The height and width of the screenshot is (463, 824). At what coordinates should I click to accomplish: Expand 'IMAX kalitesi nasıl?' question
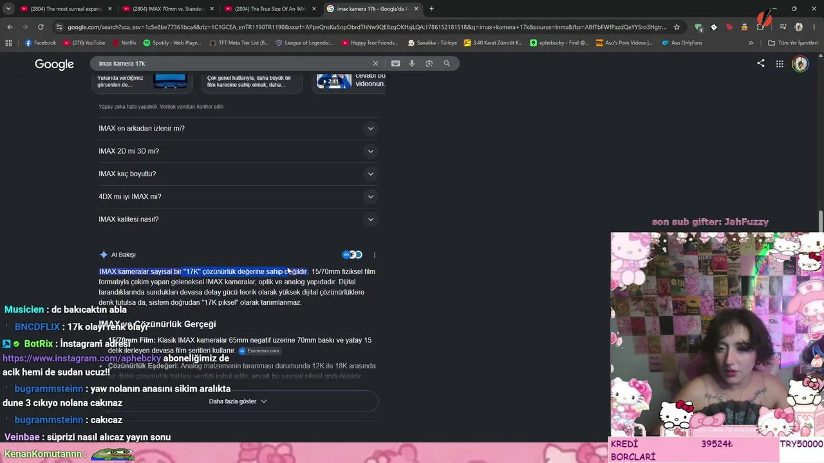pos(238,219)
